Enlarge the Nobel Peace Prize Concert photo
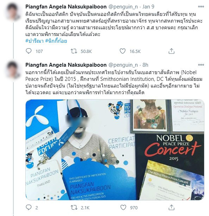The height and width of the screenshot is (216, 209). pos(115,150)
